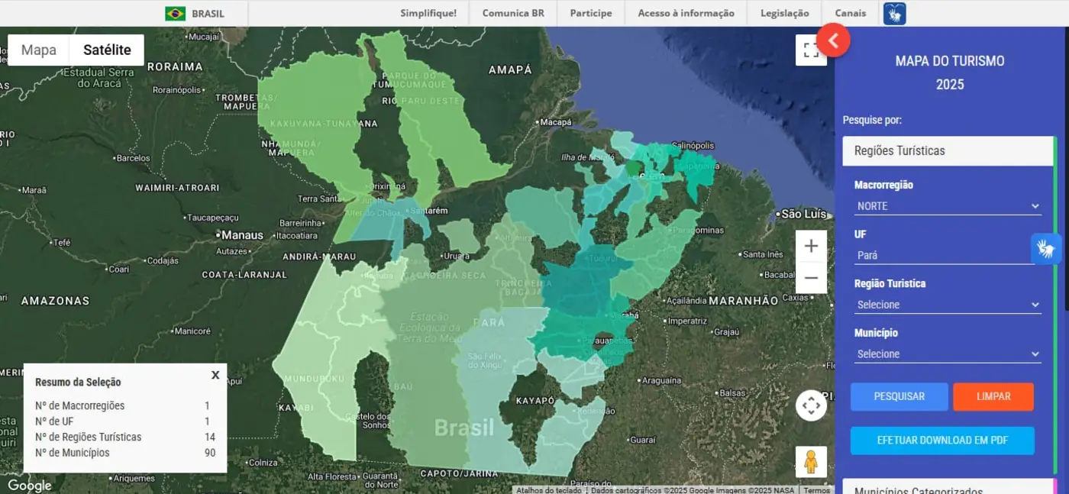Open map camera controls
The width and height of the screenshot is (1069, 494).
tap(811, 405)
